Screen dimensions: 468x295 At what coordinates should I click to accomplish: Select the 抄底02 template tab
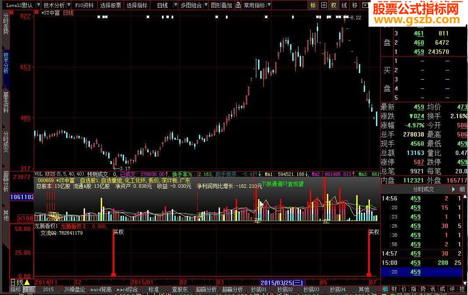click(x=285, y=289)
